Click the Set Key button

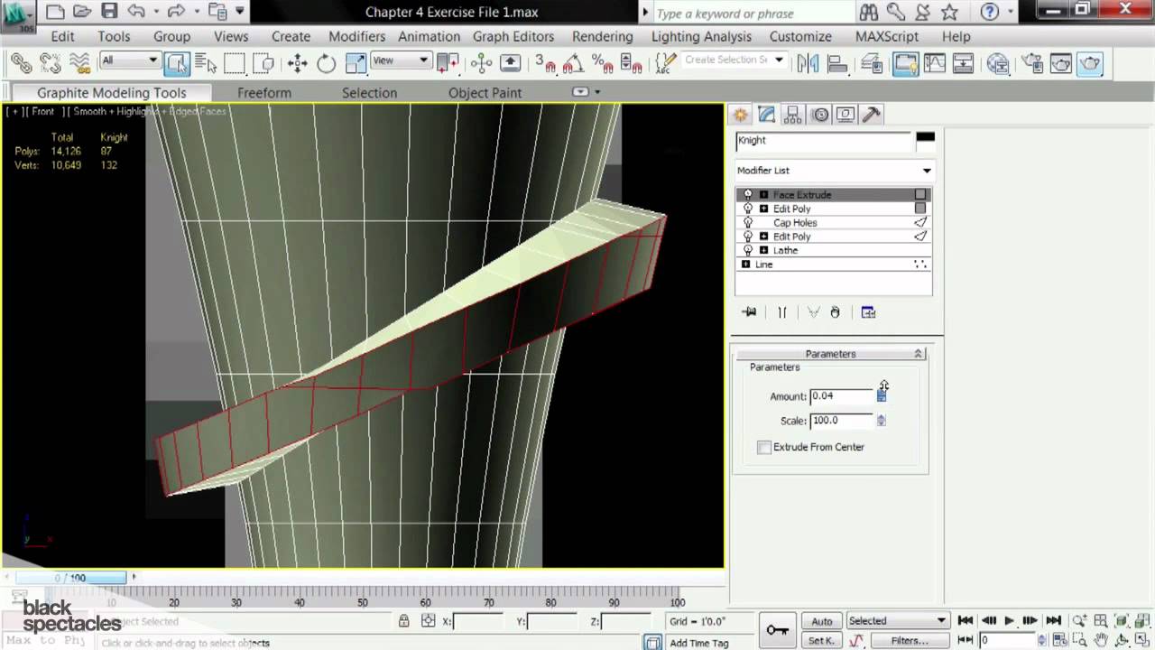coord(821,640)
